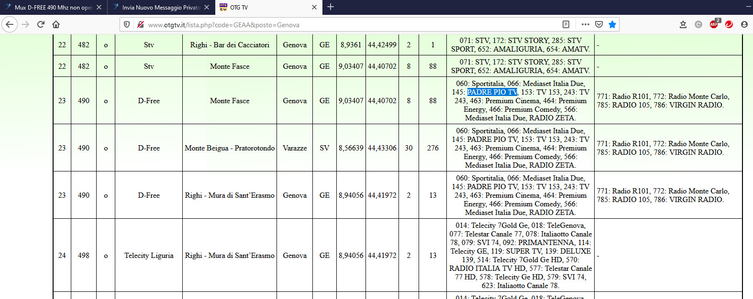Click longitude 8,9361 cell
Screen dimensions: 753x299
point(351,45)
